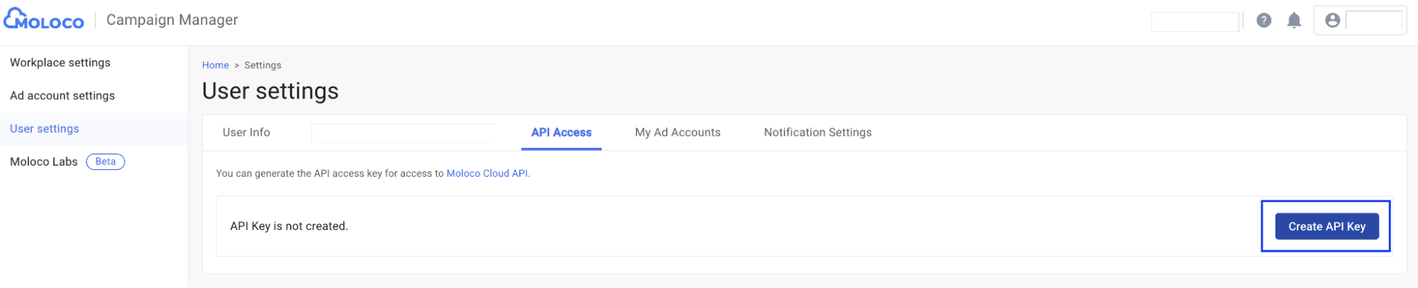This screenshot has height=288, width=1418.
Task: Open the blank selector beside the help icon
Action: point(1195,22)
